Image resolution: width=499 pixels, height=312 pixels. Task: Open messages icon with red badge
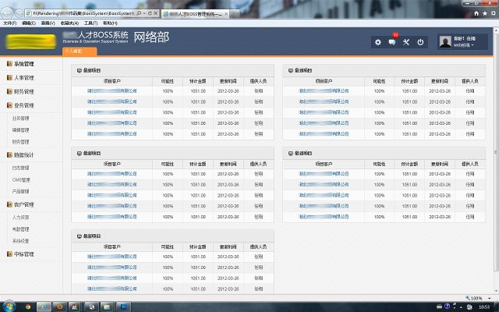[x=392, y=41]
